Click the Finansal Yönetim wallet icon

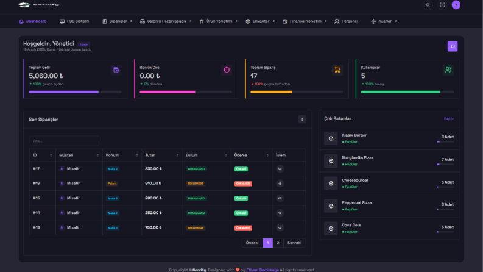(x=284, y=21)
